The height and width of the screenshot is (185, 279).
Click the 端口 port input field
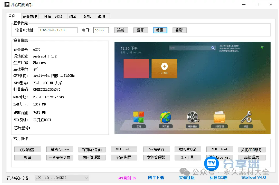click(101, 30)
